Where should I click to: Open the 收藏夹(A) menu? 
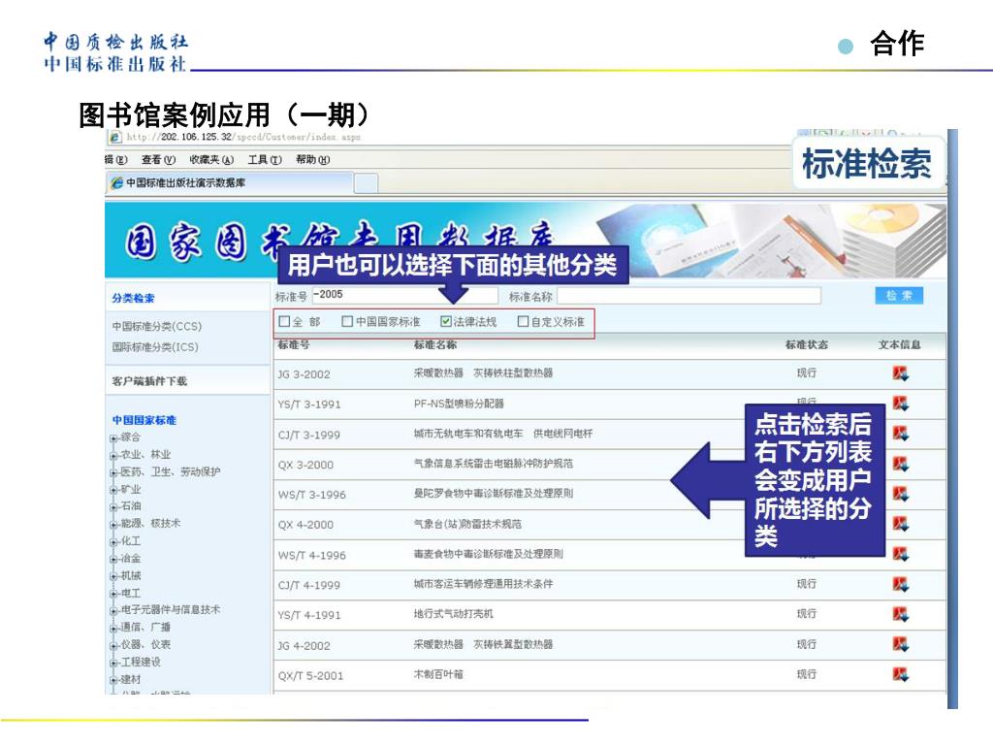tap(211, 160)
